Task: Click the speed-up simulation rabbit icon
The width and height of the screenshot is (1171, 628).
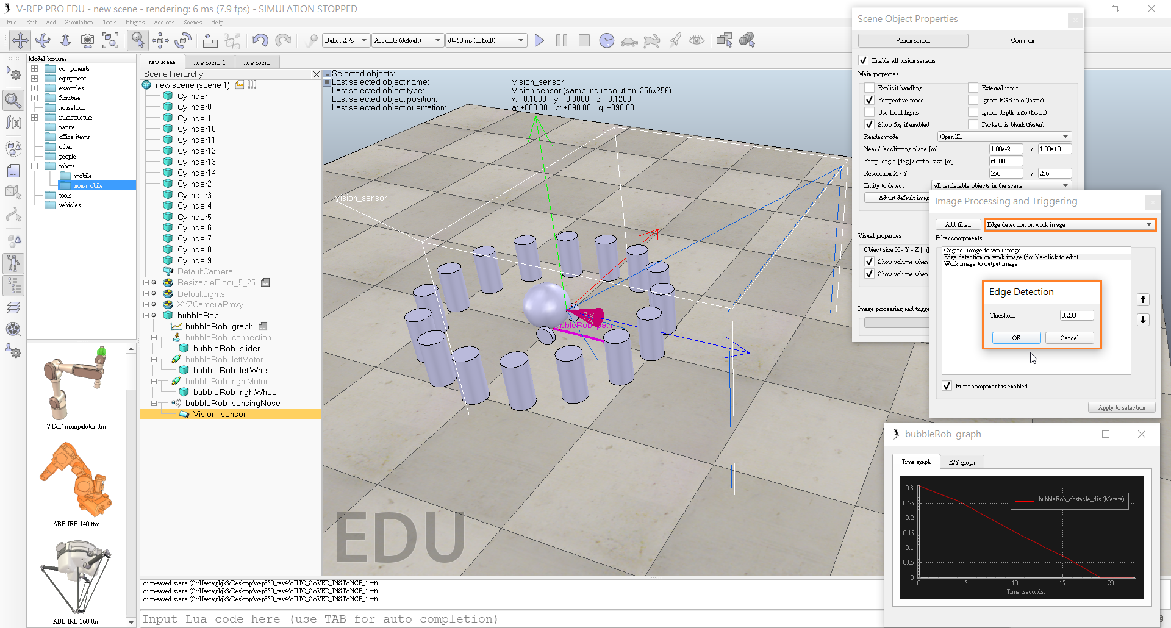Action: 652,40
